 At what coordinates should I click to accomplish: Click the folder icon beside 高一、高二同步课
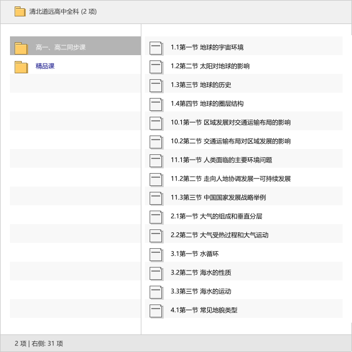[21, 48]
